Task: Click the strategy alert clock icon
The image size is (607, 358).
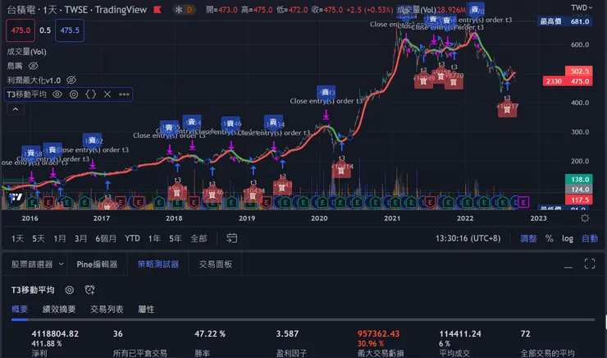Action: (x=89, y=290)
